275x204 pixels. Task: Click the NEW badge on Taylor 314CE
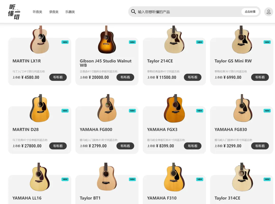tap(267, 179)
